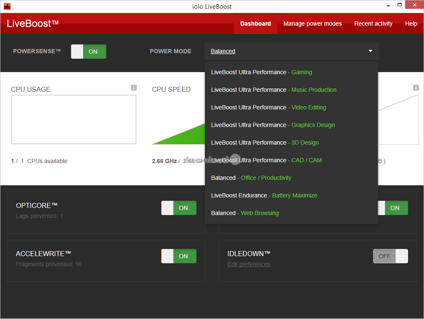Screen dimensions: 424x319
Task: Choose the 3D Design power mode
Action: [264, 143]
